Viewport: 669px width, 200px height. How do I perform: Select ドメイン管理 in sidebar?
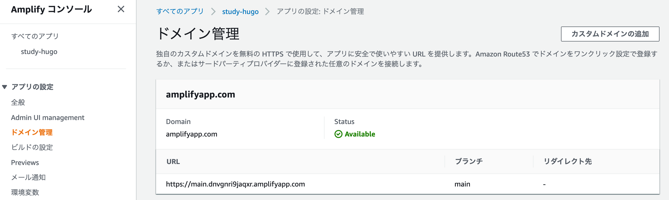point(32,132)
